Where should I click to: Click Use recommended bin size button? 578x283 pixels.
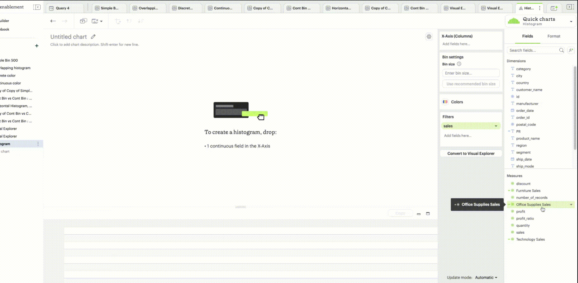pyautogui.click(x=471, y=84)
